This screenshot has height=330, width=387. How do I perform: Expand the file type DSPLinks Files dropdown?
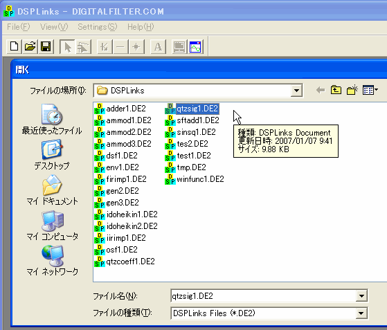point(361,313)
